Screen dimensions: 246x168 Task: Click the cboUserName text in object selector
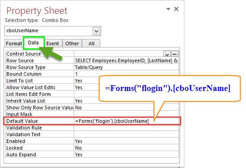tap(22, 30)
